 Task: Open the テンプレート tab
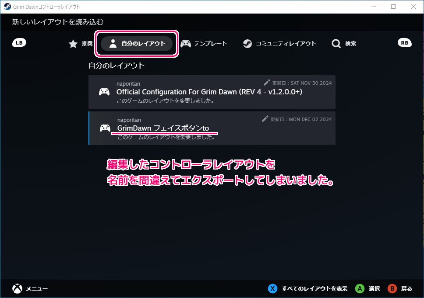click(x=204, y=43)
